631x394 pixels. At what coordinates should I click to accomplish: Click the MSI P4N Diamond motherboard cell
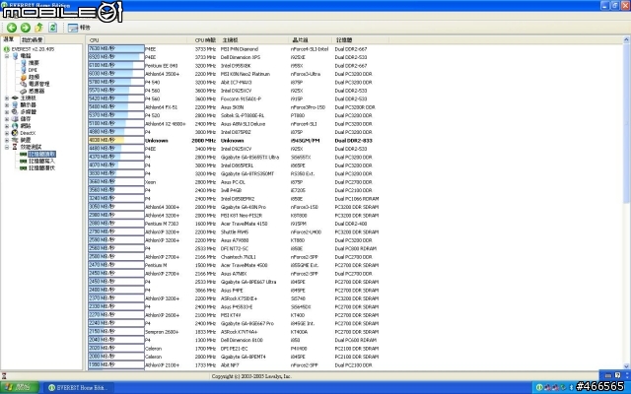coord(240,49)
